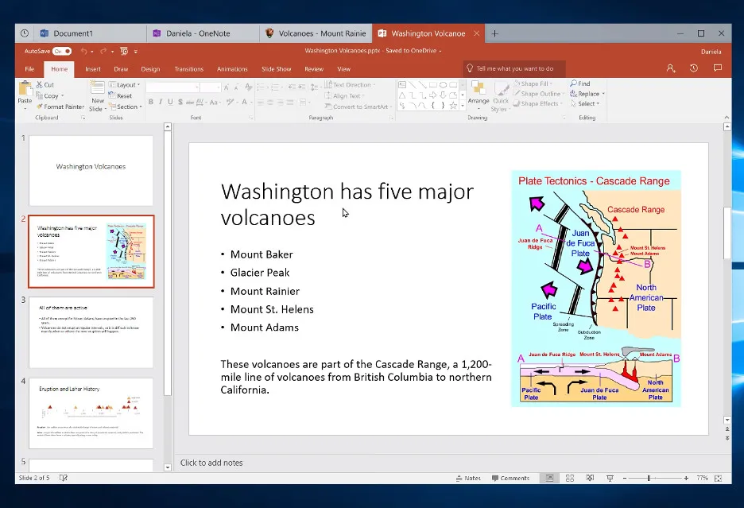Click the Share person icon

(670, 68)
